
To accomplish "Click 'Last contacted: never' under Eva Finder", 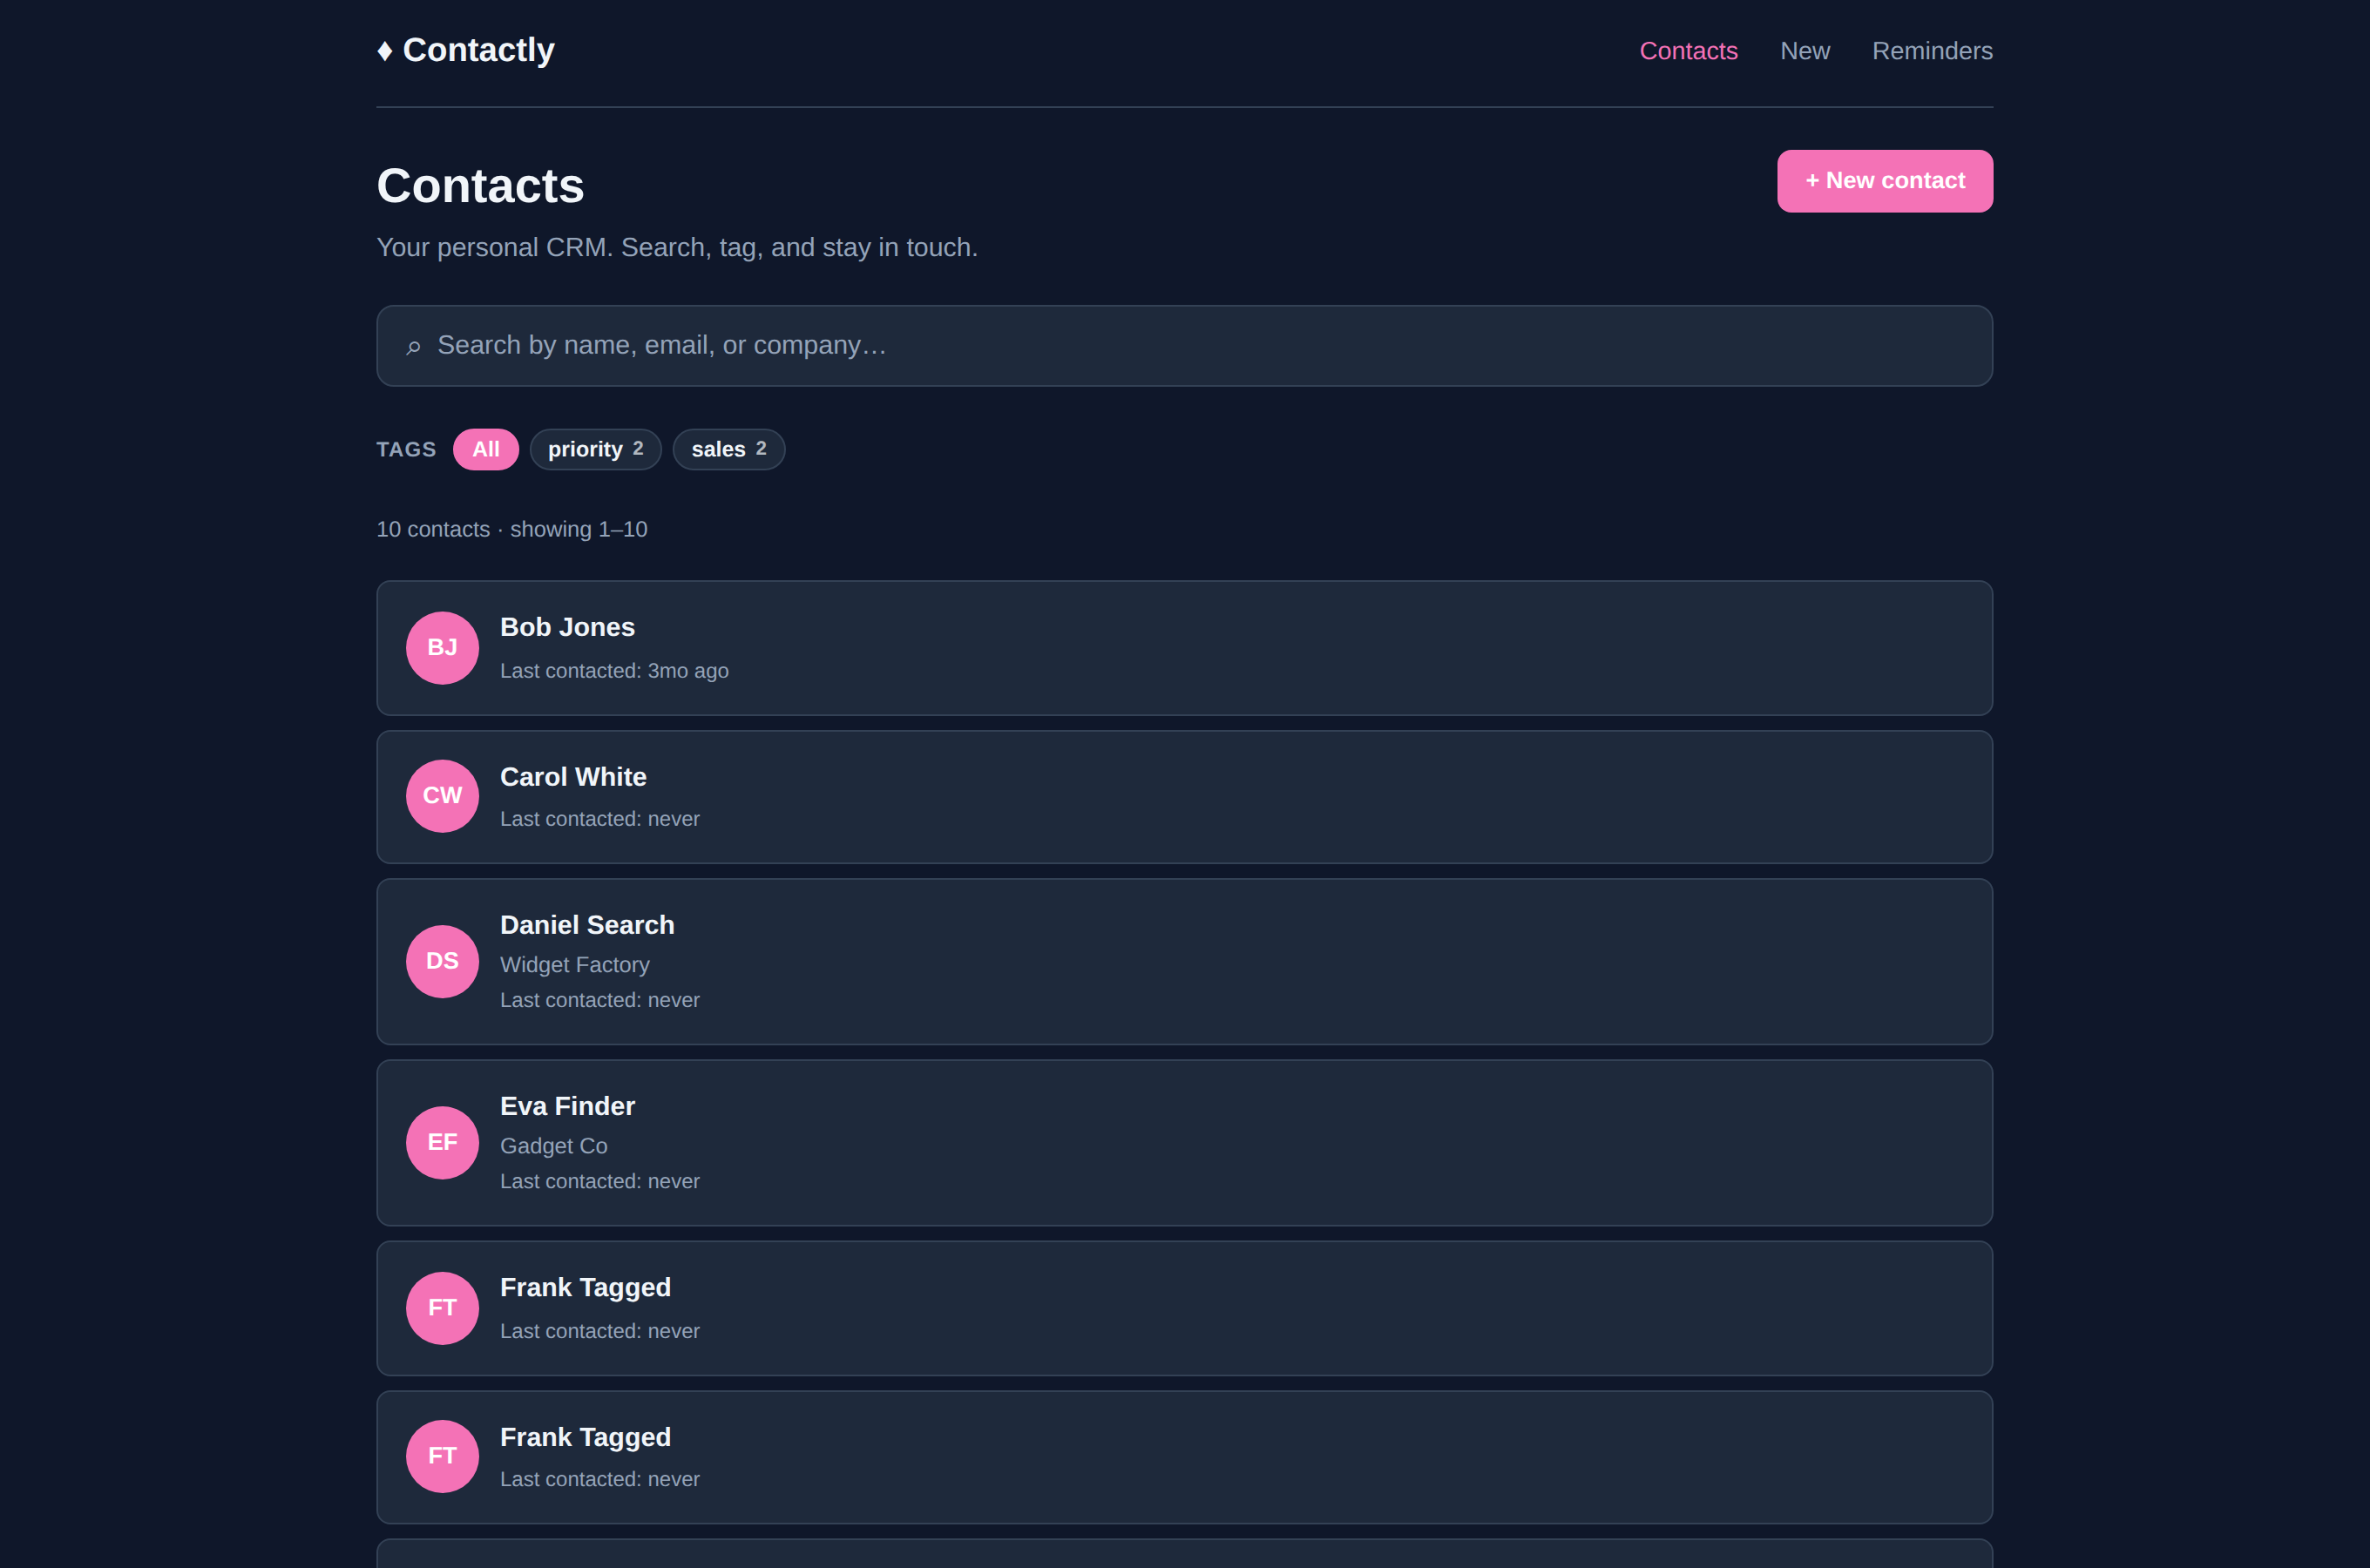I will pyautogui.click(x=599, y=1181).
